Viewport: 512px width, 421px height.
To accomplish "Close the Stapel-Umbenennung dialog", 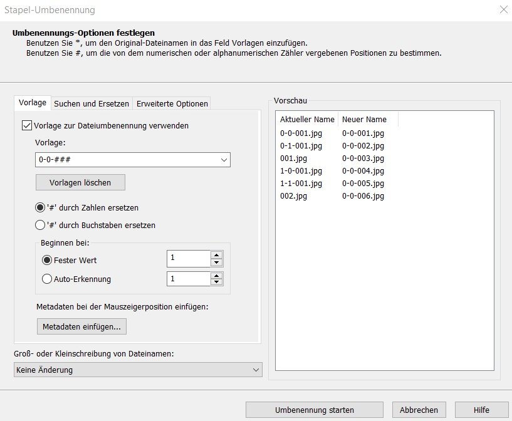I will click(504, 9).
